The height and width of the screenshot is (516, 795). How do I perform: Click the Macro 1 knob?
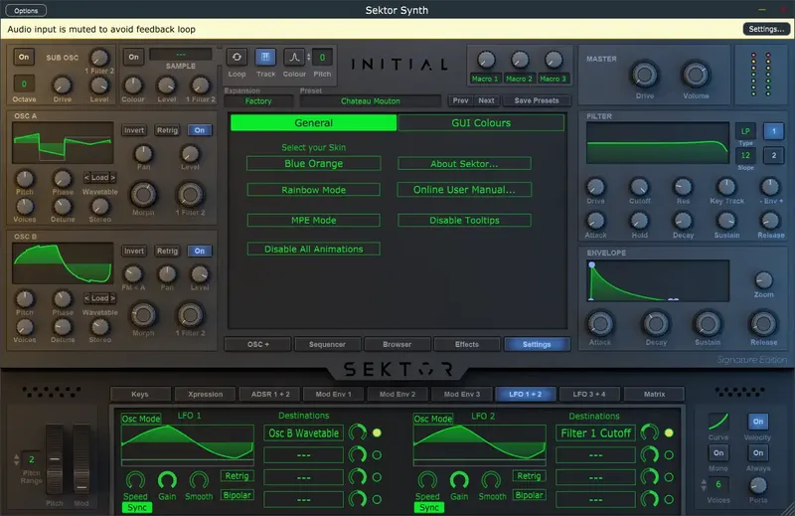485,60
